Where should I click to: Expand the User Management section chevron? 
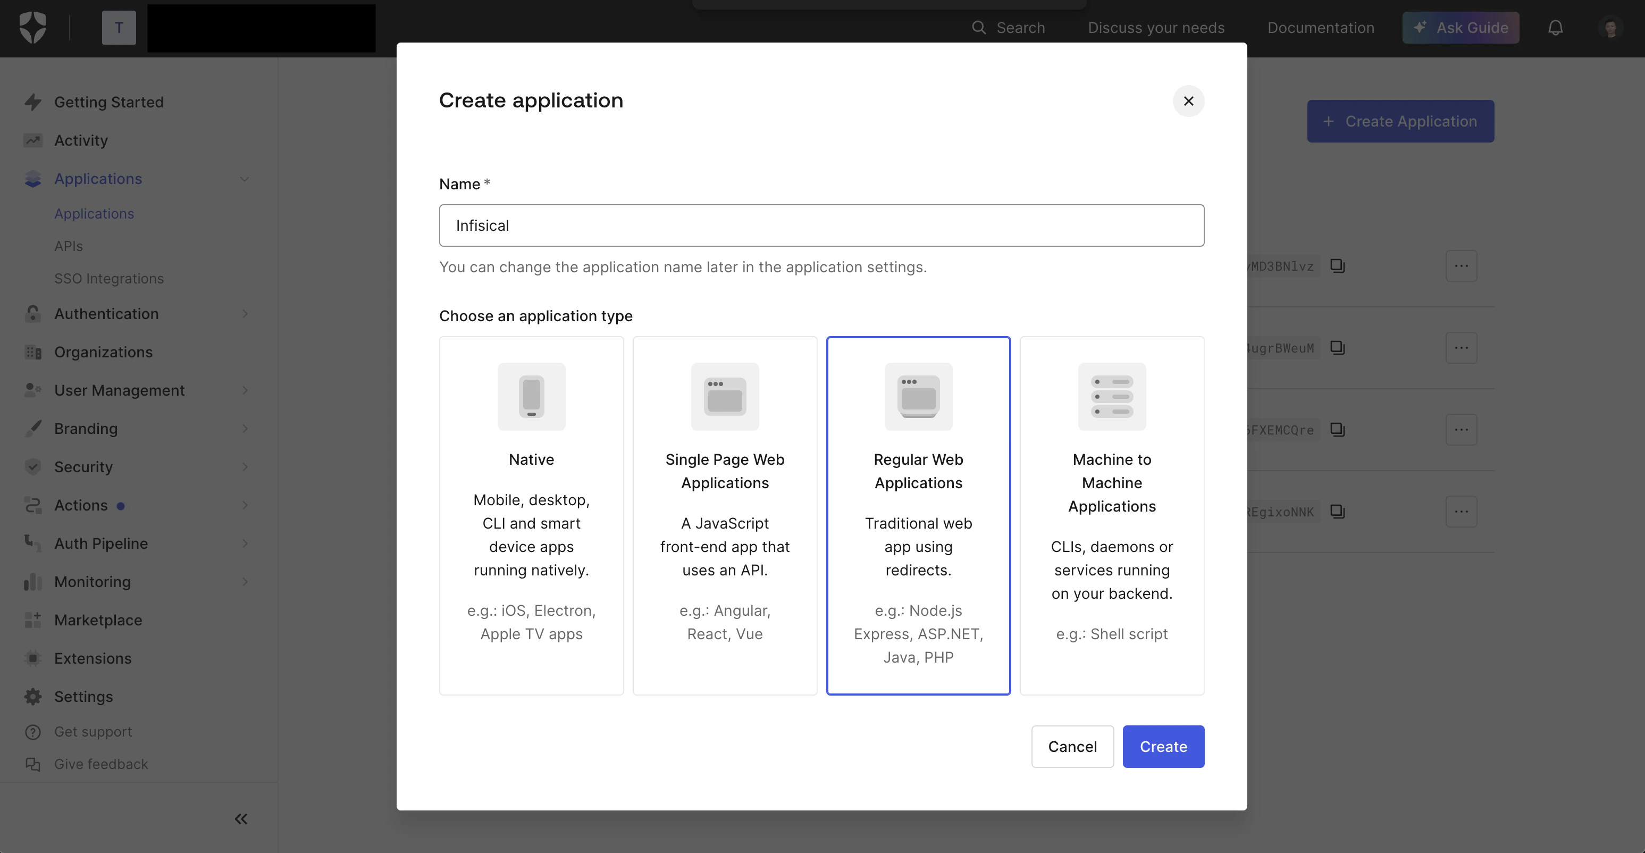pyautogui.click(x=245, y=390)
